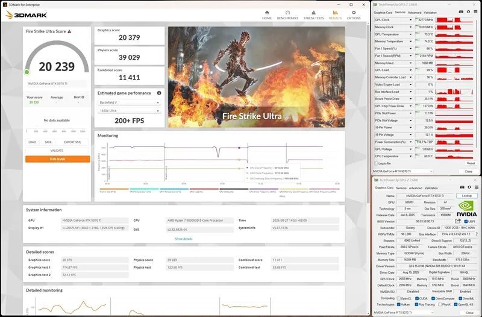The image size is (482, 317).
Task: Go to the Benchmarks section
Action: (288, 14)
